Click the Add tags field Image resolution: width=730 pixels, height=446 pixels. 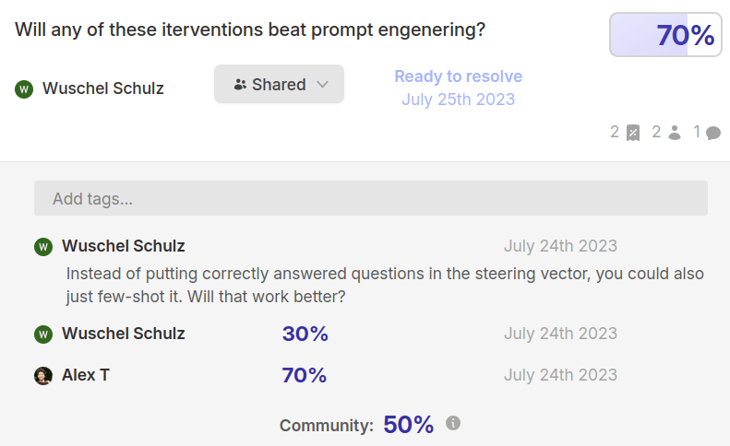pos(371,198)
